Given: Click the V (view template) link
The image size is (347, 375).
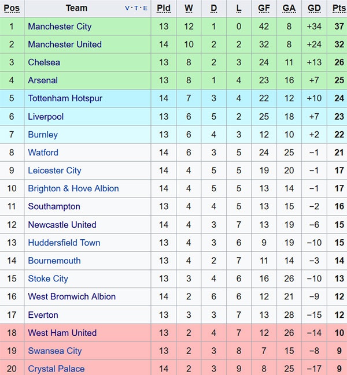Looking at the screenshot, I should (128, 8).
